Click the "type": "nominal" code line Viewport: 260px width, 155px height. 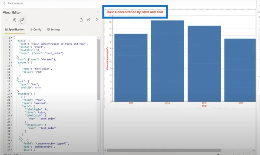point(35,103)
